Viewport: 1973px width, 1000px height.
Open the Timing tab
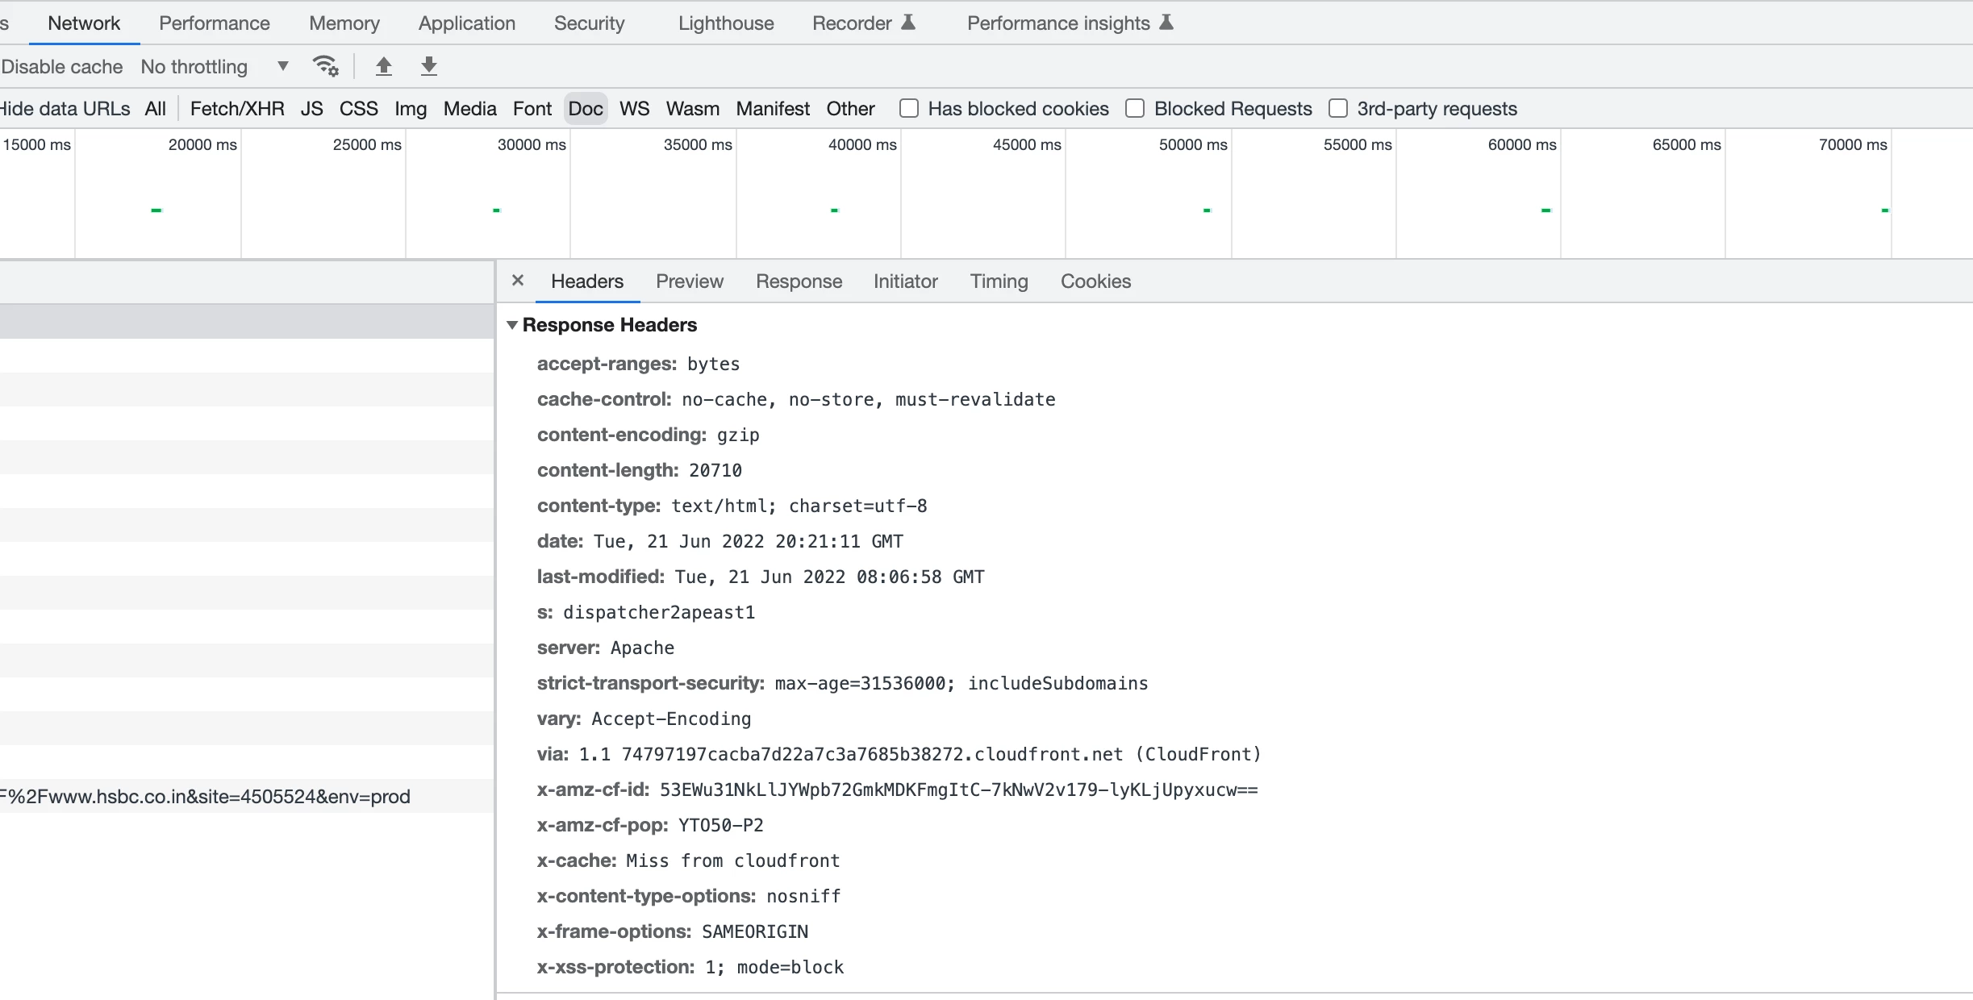pos(999,281)
